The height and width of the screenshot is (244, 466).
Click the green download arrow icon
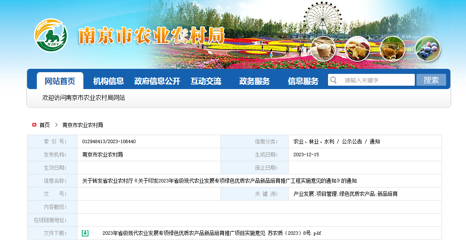pos(85,233)
